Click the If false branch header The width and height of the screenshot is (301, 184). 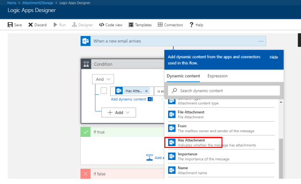pos(122,174)
